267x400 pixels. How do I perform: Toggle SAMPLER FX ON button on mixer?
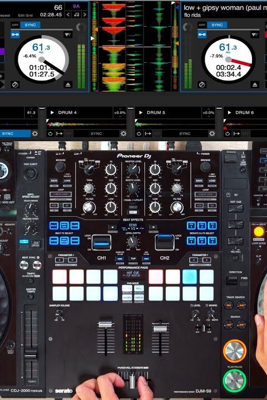[120, 259]
